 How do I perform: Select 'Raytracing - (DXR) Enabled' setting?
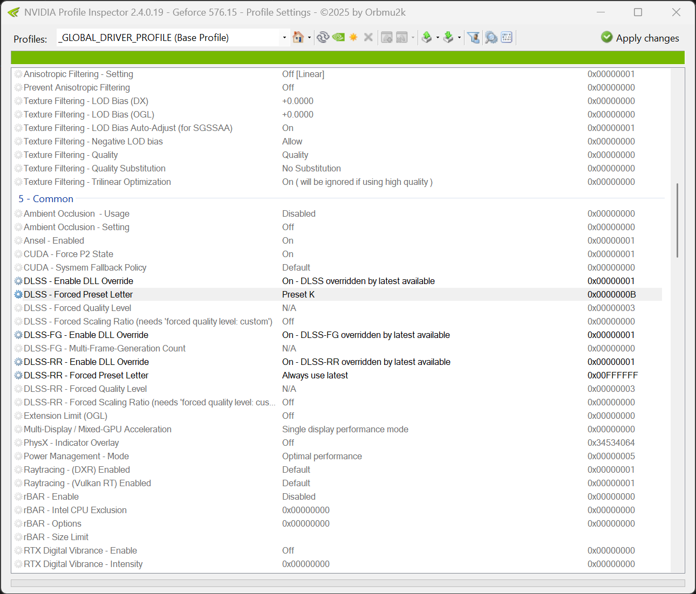[338, 469]
